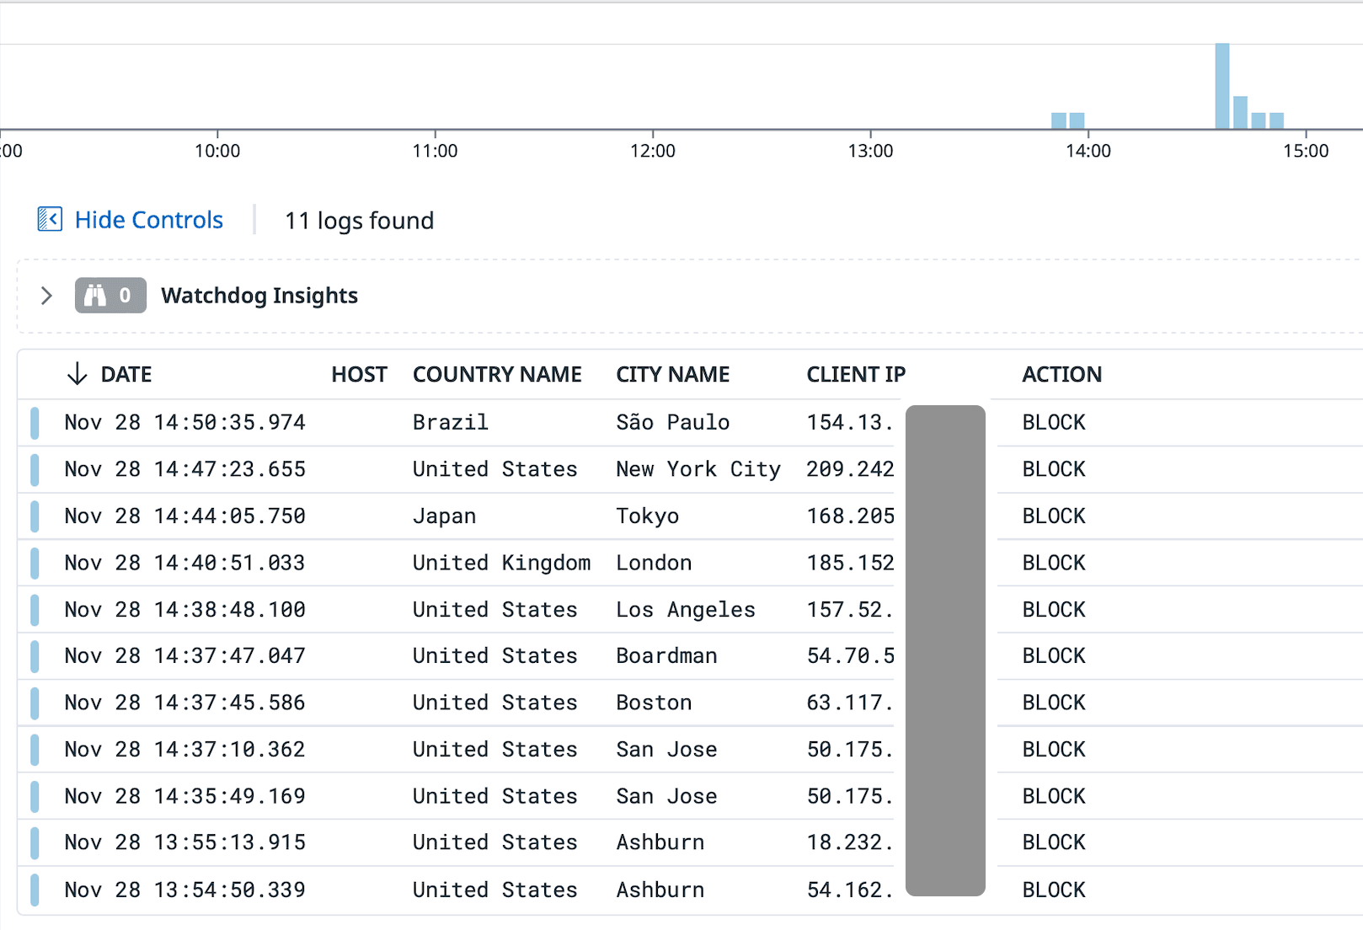Select the HOST column header
1363x930 pixels.
pyautogui.click(x=359, y=374)
